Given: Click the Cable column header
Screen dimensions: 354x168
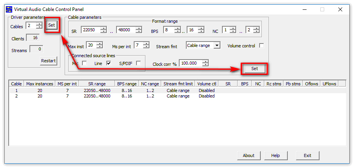Looking at the screenshot, I should click(16, 84).
